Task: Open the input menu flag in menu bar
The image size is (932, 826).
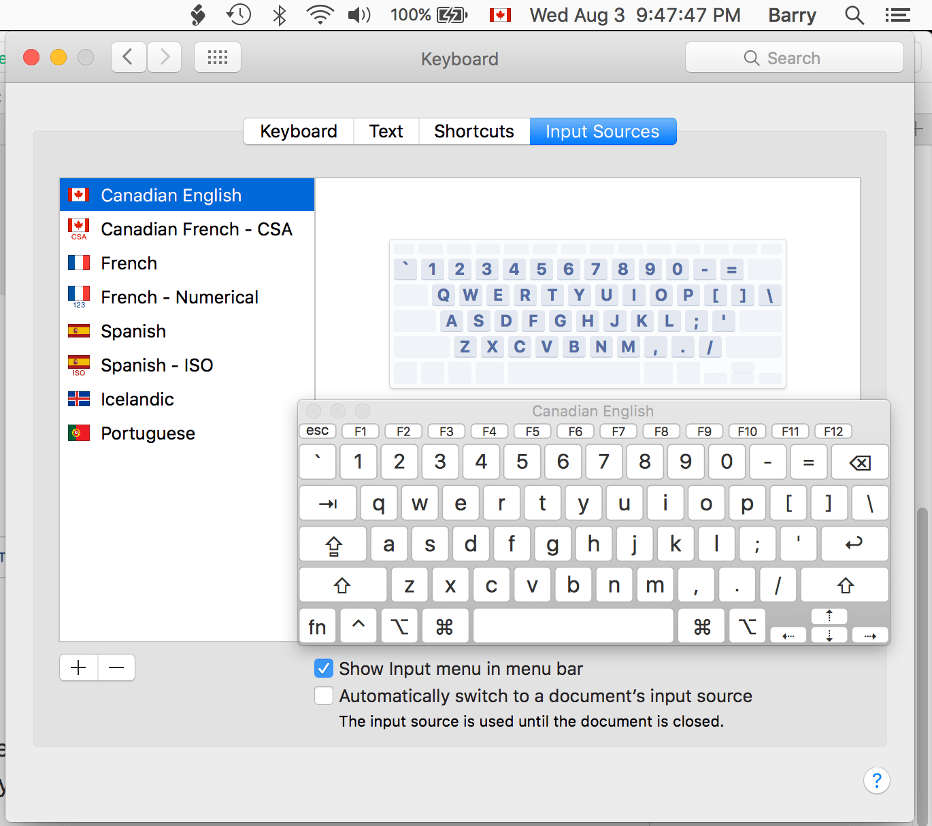Action: click(500, 14)
